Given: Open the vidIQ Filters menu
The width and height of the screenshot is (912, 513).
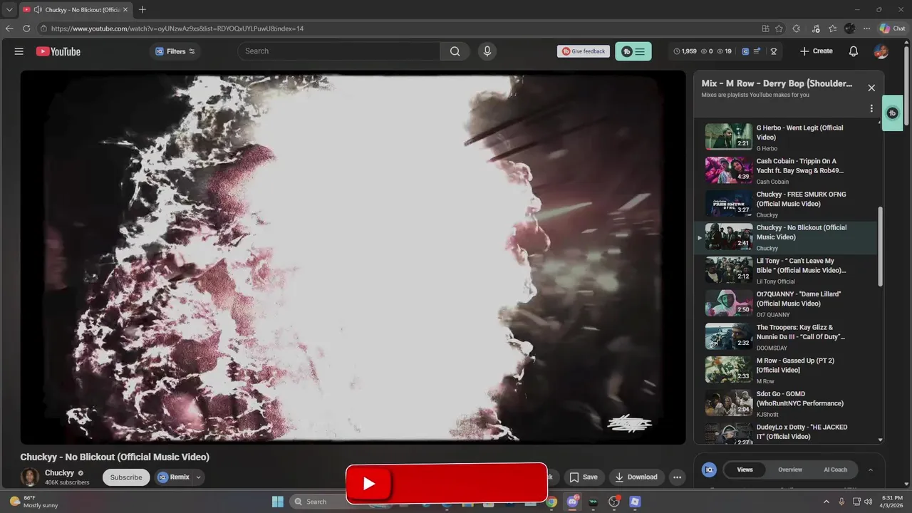Looking at the screenshot, I should click(x=175, y=51).
